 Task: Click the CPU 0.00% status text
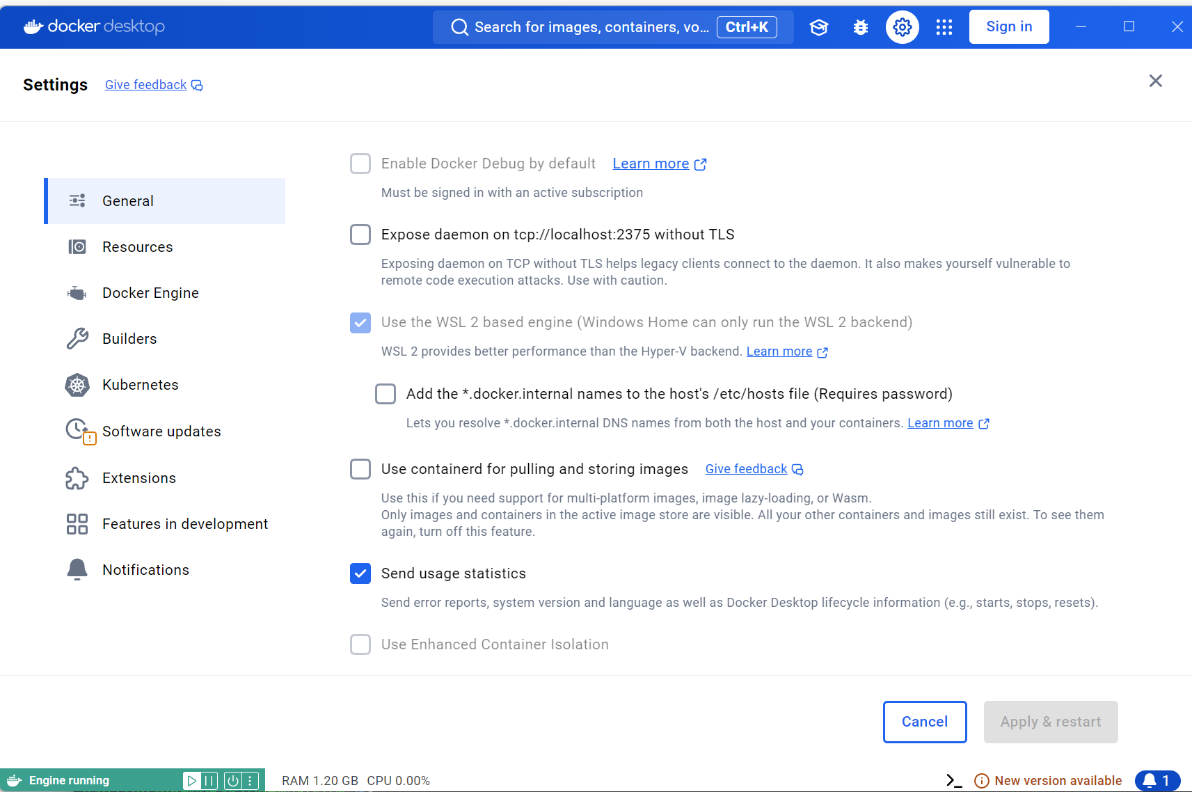[399, 781]
